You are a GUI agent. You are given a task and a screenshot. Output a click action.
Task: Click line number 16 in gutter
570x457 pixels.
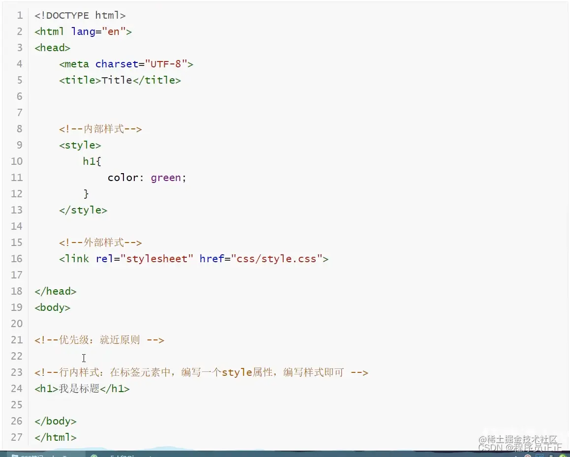click(17, 258)
